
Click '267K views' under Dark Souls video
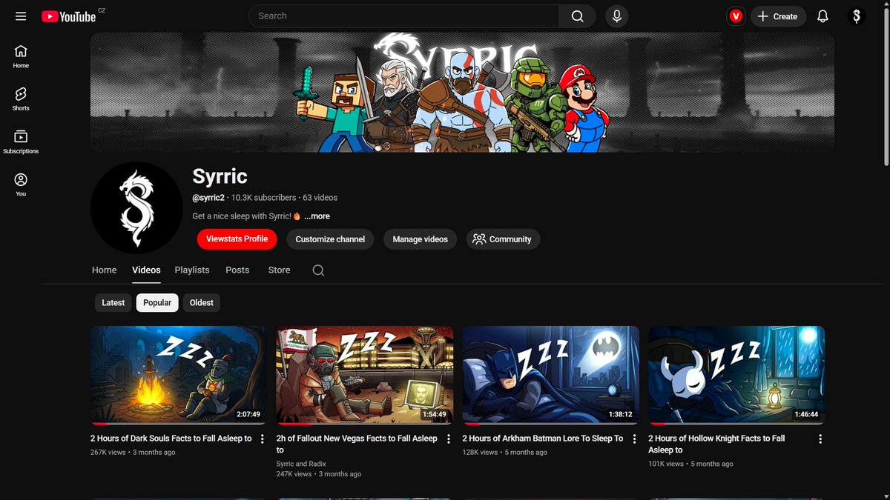[108, 452]
